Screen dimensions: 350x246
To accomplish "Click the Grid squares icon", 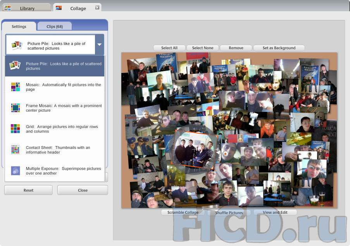I will pyautogui.click(x=16, y=129).
